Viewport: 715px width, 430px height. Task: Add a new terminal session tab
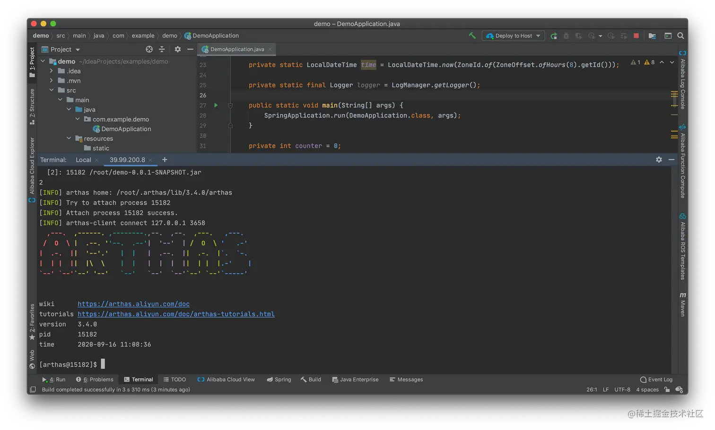coord(165,160)
